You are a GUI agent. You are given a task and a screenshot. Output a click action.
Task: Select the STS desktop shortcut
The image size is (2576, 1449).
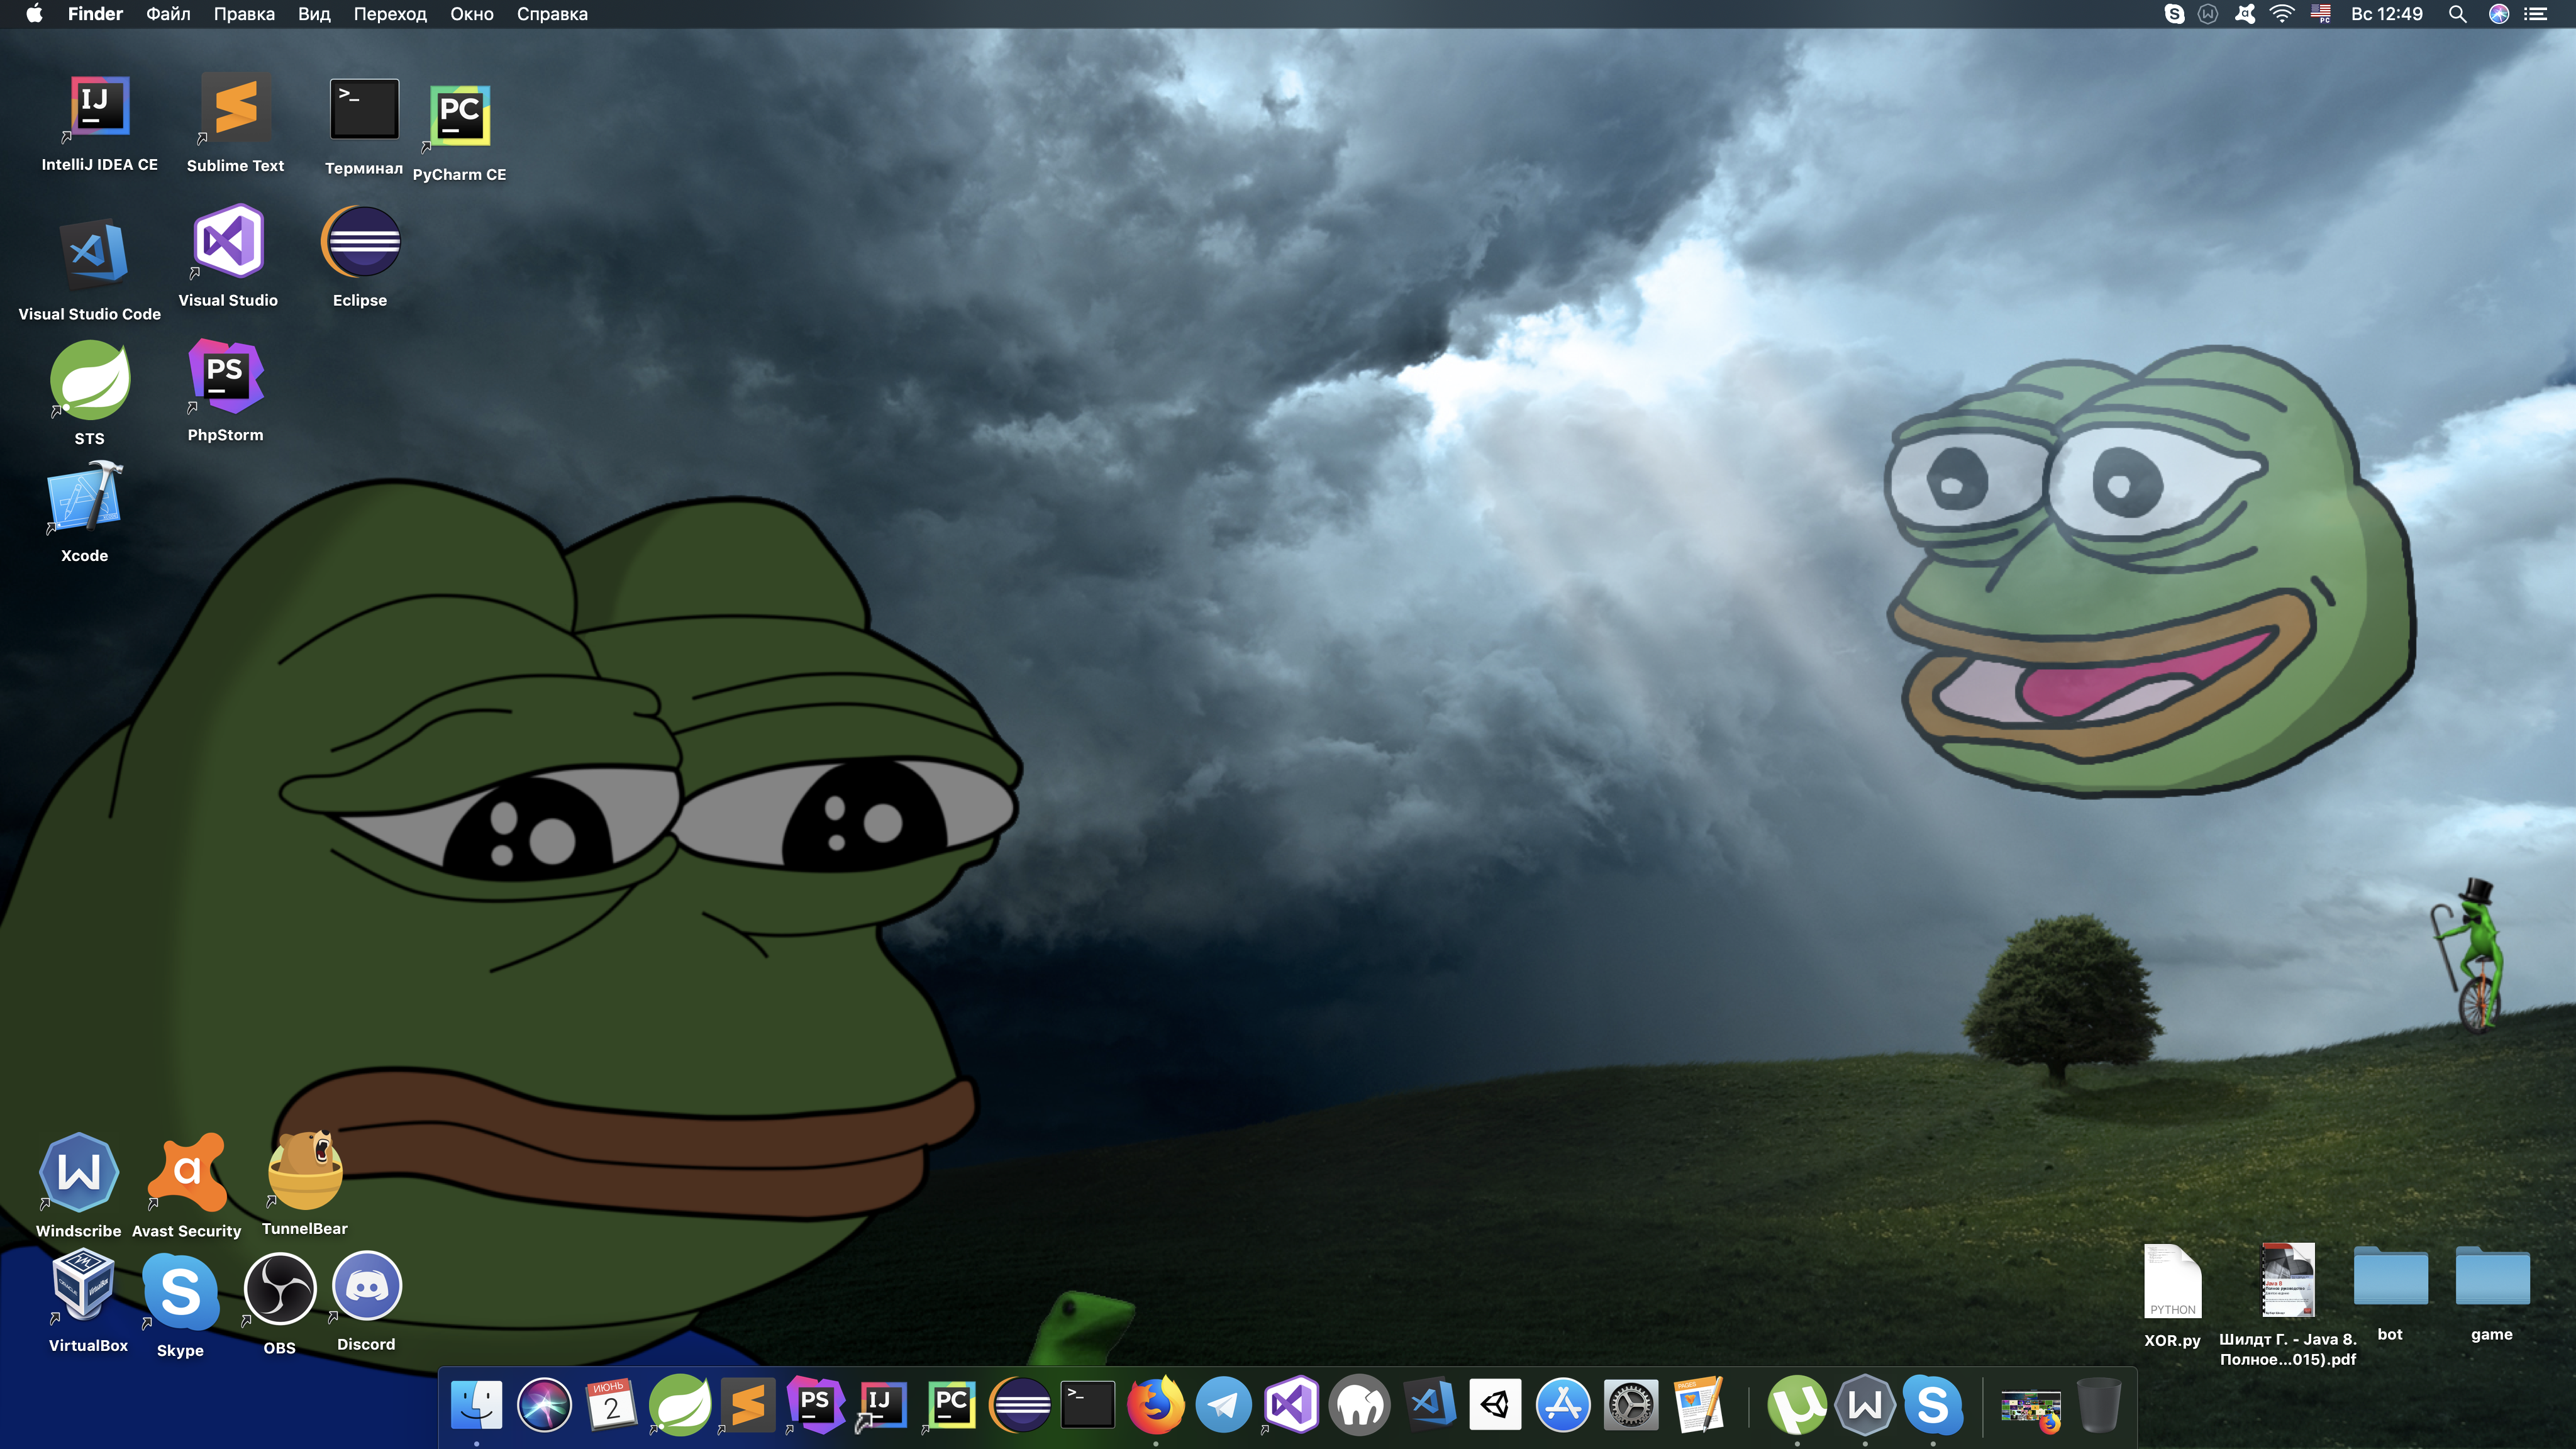(89, 379)
